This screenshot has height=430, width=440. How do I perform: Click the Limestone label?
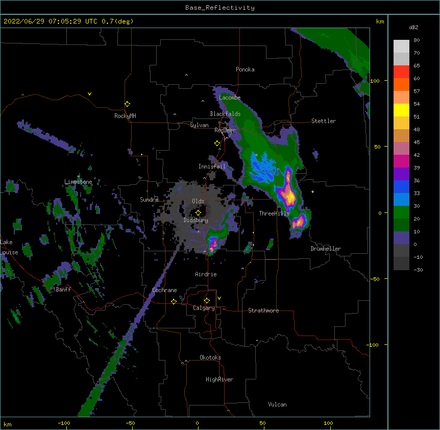pos(78,182)
